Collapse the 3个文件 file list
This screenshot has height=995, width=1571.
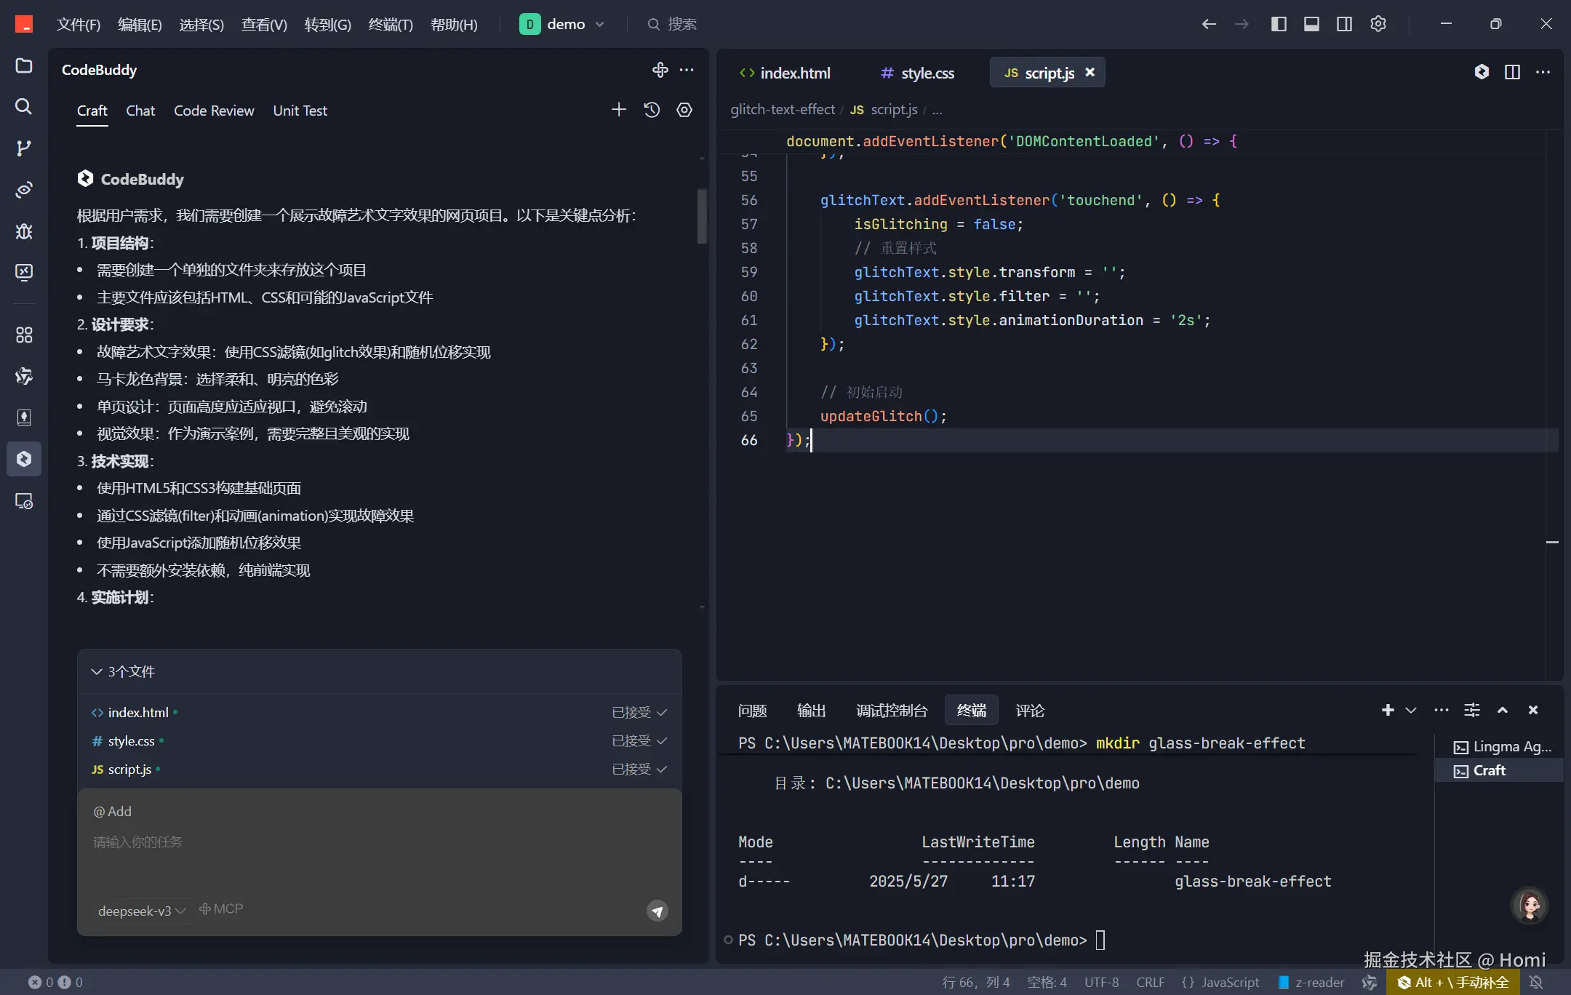click(x=97, y=671)
